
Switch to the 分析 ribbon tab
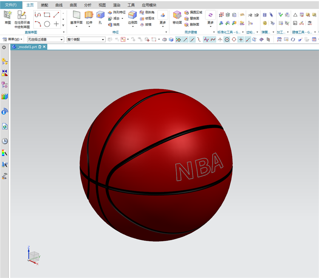[88, 5]
